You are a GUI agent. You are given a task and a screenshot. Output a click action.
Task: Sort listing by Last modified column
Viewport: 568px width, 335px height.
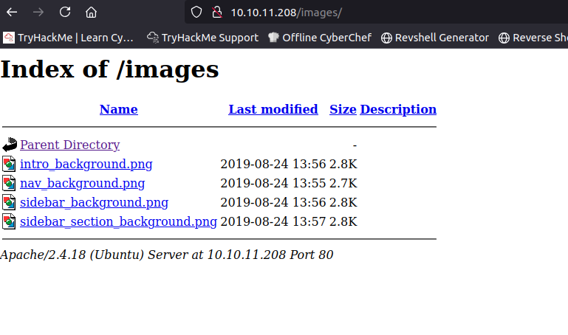coord(273,109)
